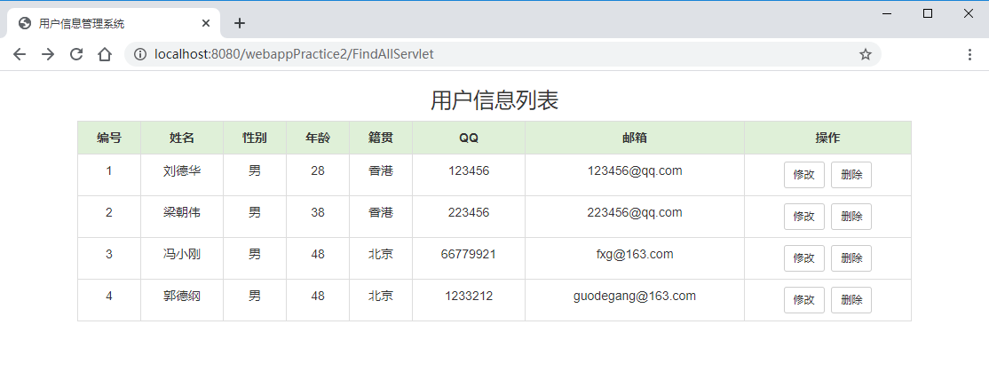Image resolution: width=989 pixels, height=372 pixels.
Task: Click 修改 button for 梁朝伟
Action: (x=804, y=217)
